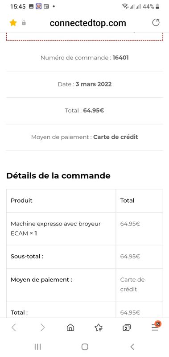Go back with browser back arrow
Image resolution: width=169 pixels, height=357 pixels.
(x=14, y=328)
